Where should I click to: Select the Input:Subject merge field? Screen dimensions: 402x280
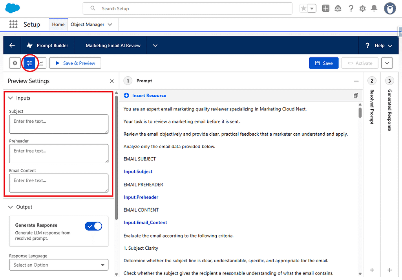pos(138,171)
